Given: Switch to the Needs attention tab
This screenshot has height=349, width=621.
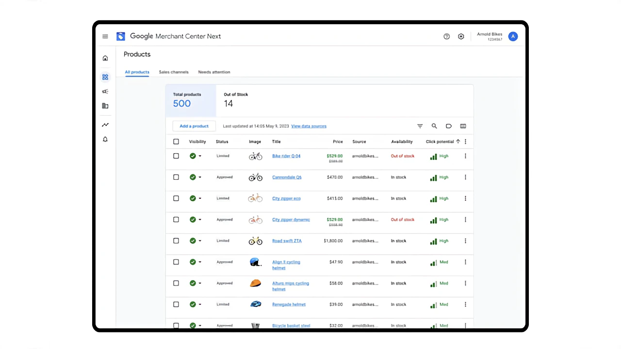Looking at the screenshot, I should (x=214, y=72).
